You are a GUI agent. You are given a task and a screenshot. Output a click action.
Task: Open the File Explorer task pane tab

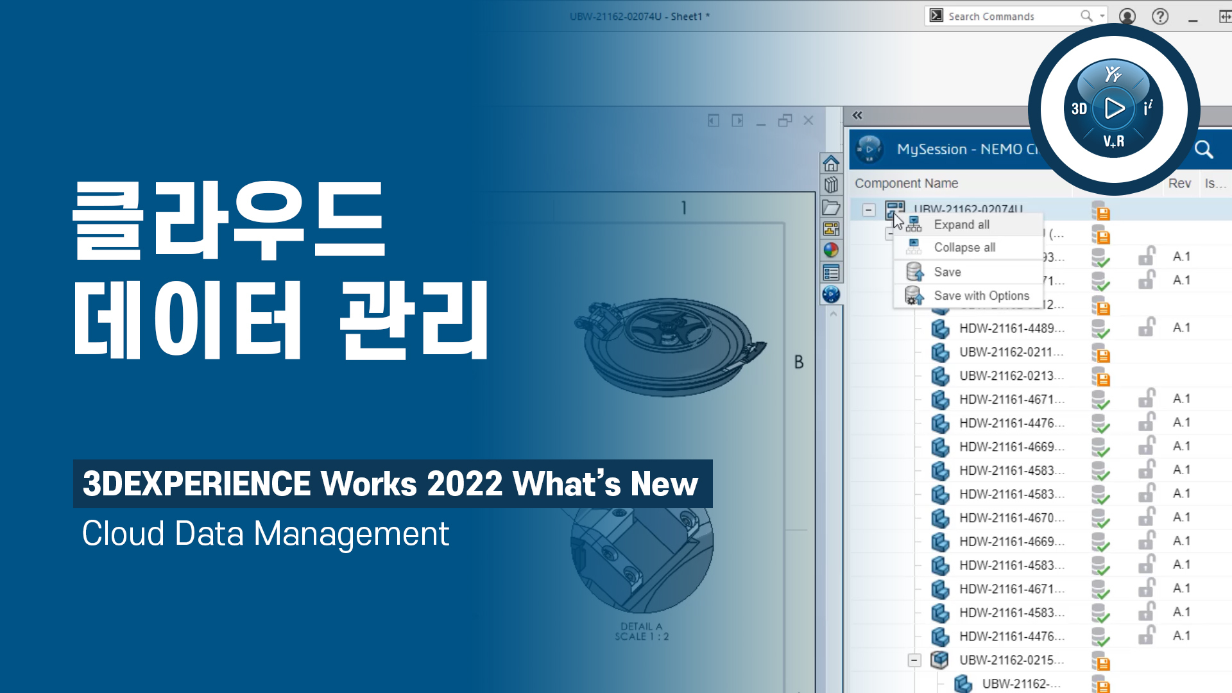click(831, 207)
